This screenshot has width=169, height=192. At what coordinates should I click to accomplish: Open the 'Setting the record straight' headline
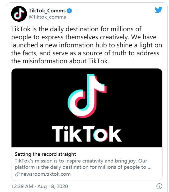tap(45, 154)
